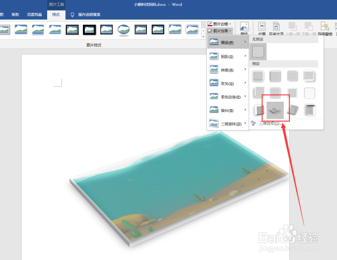Open the Reflection (映像) submenu
The width and height of the screenshot is (337, 260).
(x=228, y=70)
